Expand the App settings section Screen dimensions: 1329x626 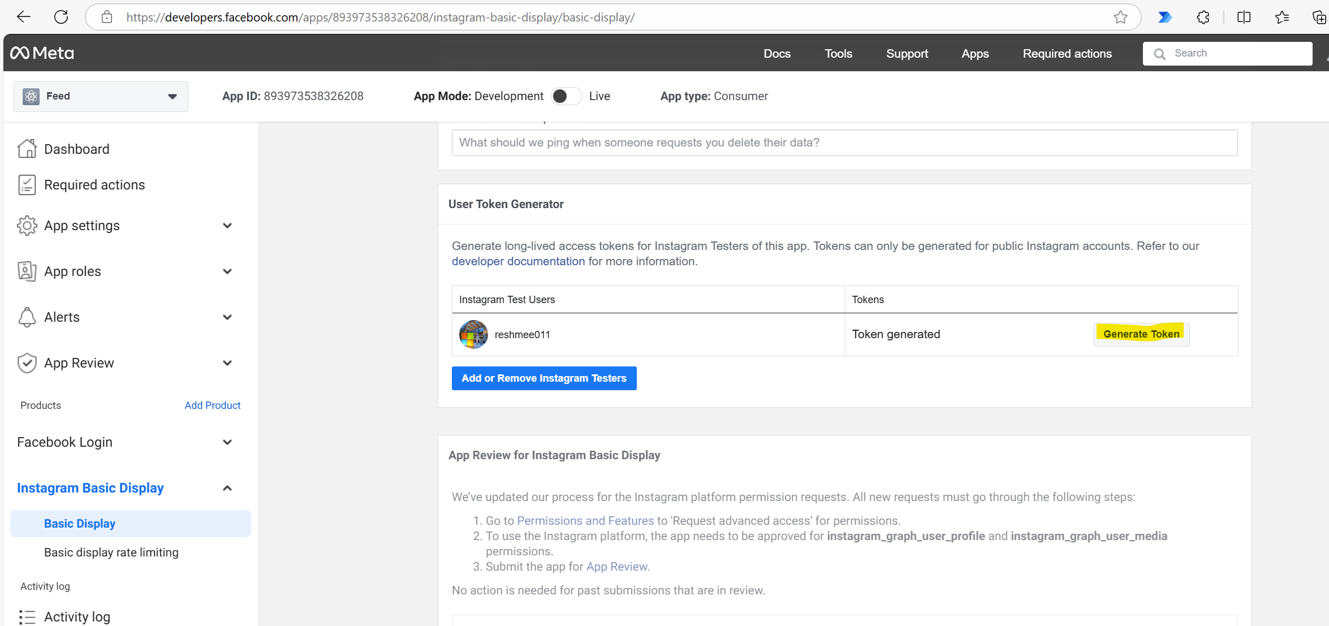tap(227, 226)
